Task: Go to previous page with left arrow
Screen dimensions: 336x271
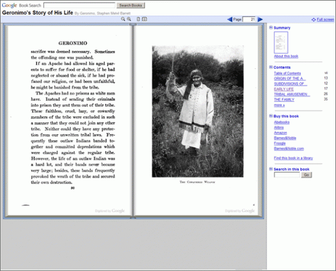Action: [x=230, y=20]
